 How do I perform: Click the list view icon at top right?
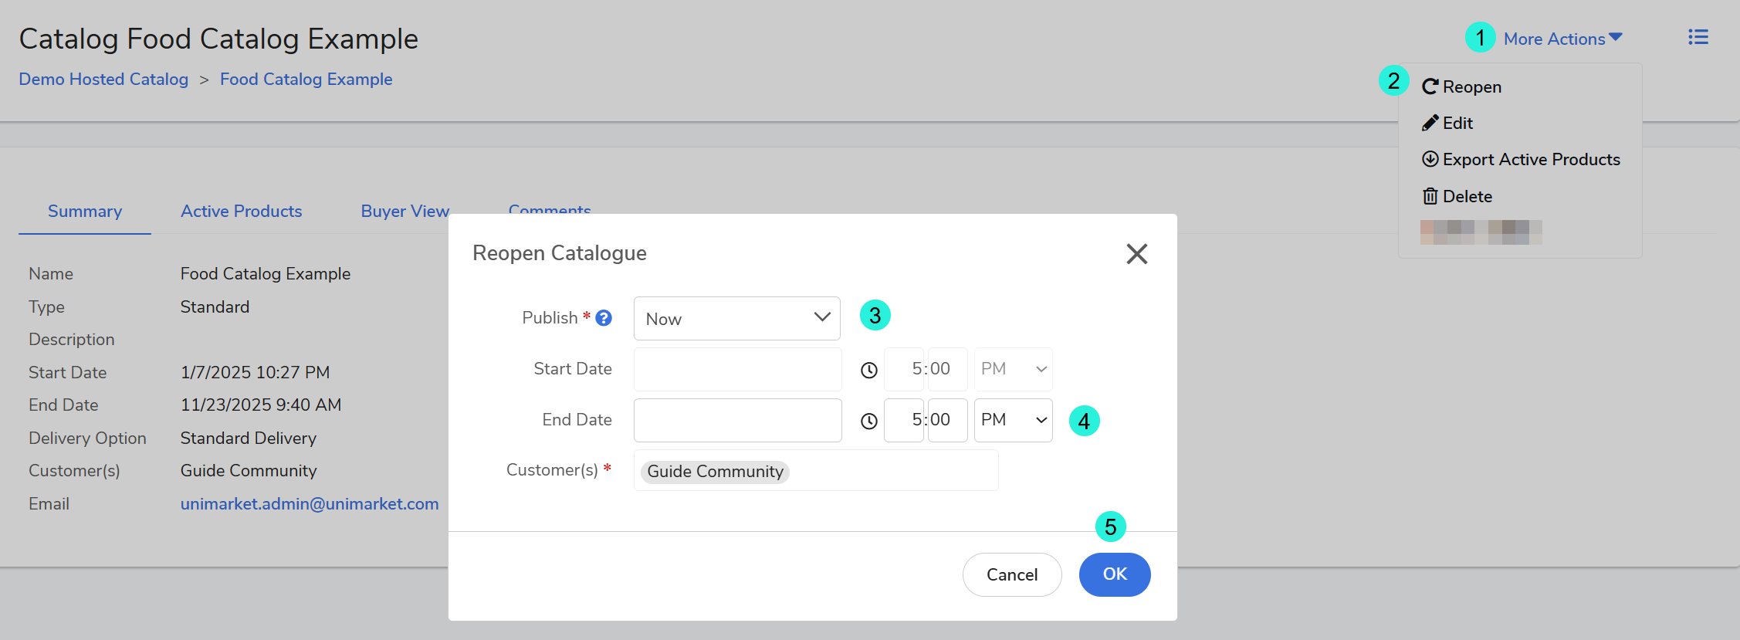click(1698, 37)
